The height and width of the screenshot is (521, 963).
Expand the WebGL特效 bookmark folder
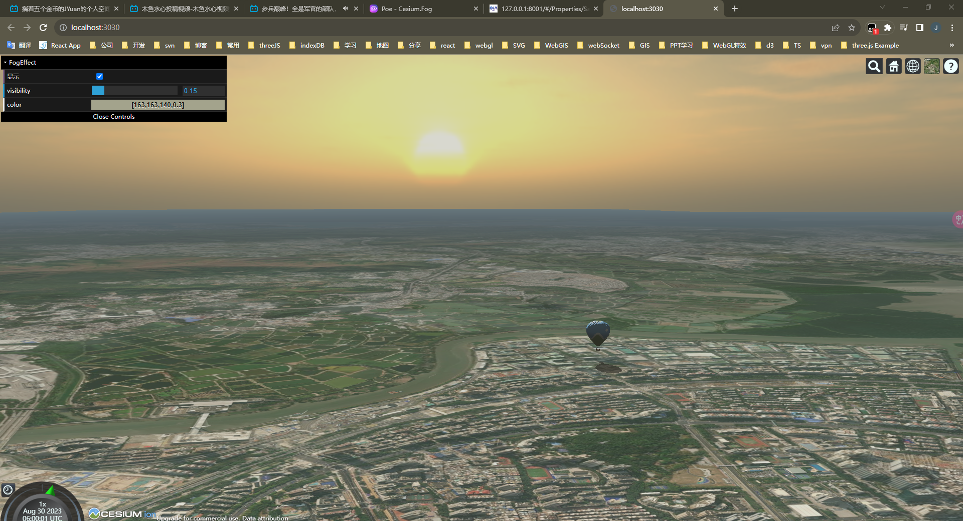click(x=724, y=45)
